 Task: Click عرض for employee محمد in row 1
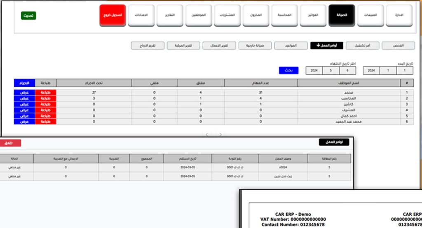coord(24,93)
